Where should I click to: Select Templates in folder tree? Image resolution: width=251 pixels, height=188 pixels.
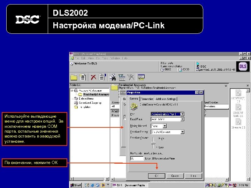coord(85,107)
